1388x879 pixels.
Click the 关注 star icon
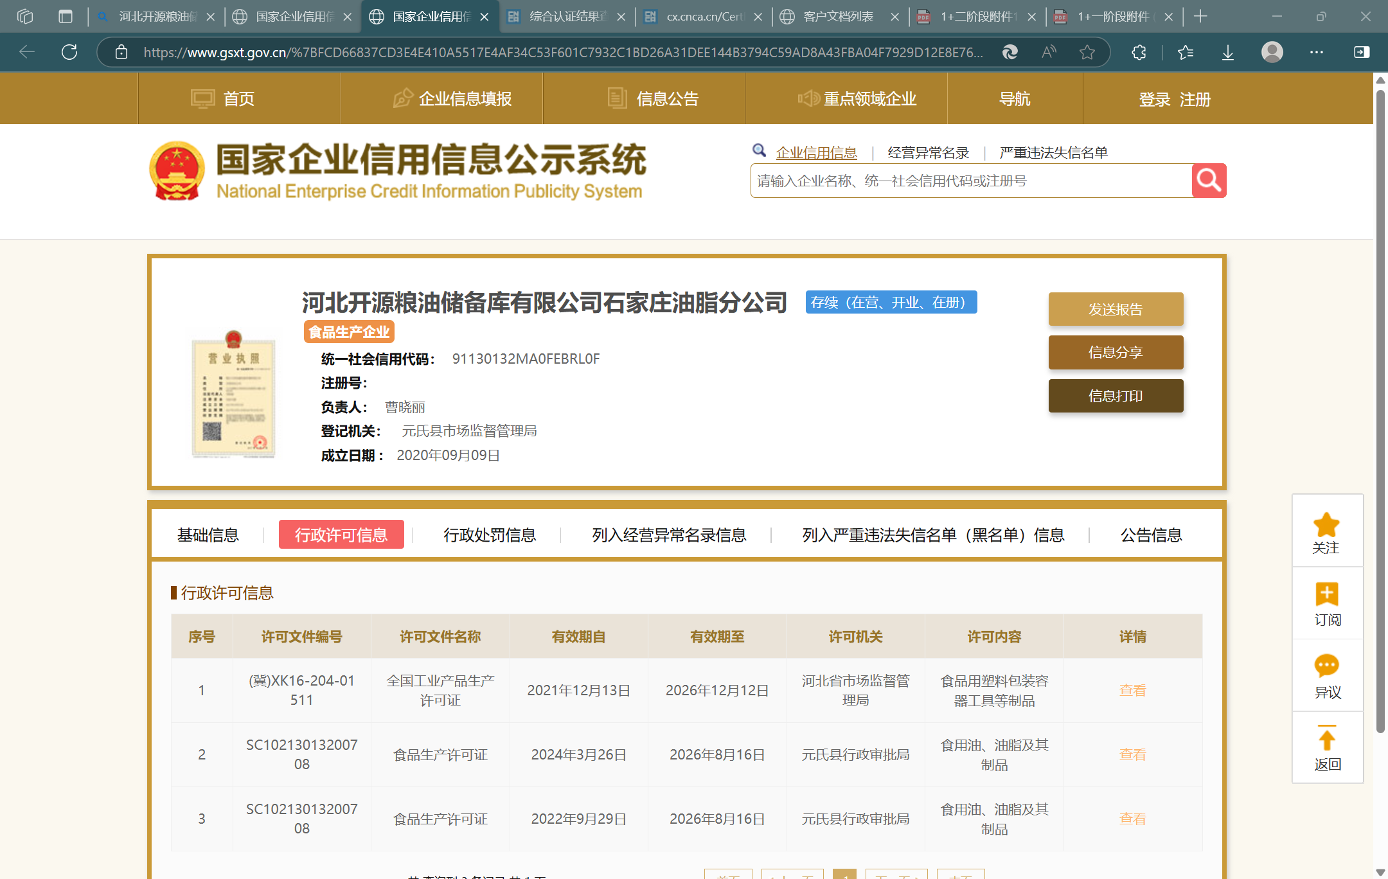1327,525
